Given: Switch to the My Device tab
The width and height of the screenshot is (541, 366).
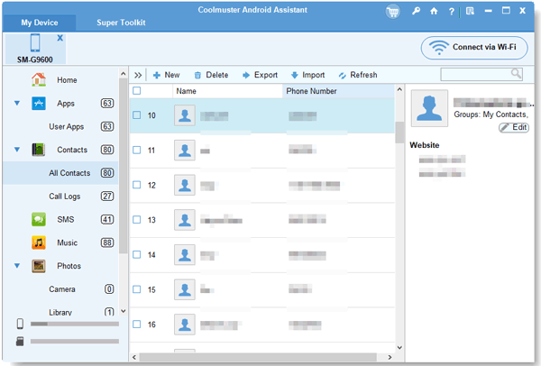Looking at the screenshot, I should pyautogui.click(x=40, y=23).
